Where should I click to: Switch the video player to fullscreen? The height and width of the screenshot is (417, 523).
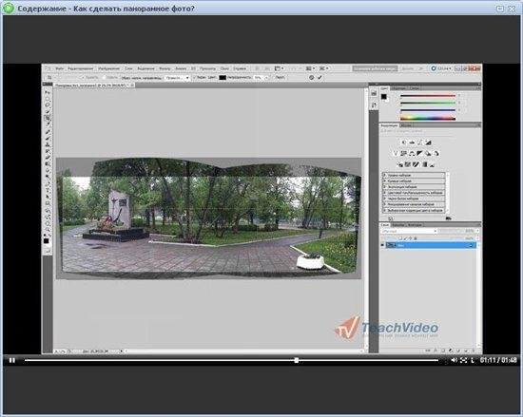(x=464, y=360)
